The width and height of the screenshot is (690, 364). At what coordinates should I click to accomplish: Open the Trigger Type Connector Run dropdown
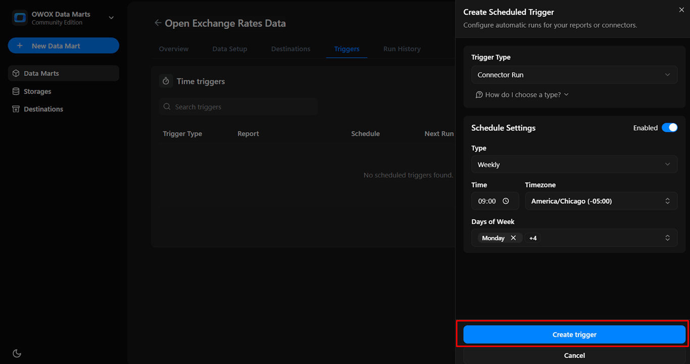click(574, 75)
